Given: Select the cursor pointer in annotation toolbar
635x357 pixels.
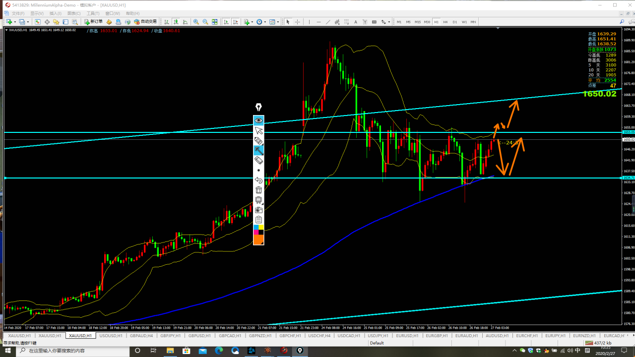Looking at the screenshot, I should (258, 130).
